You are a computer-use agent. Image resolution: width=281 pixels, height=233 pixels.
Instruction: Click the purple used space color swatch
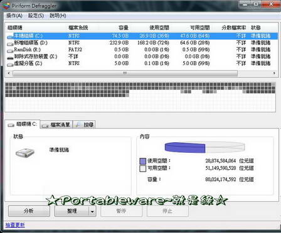pyautogui.click(x=142, y=161)
